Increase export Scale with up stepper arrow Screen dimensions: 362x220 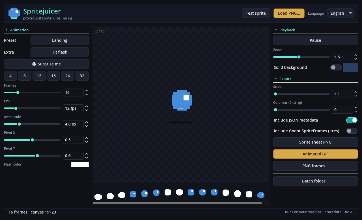[356, 92]
